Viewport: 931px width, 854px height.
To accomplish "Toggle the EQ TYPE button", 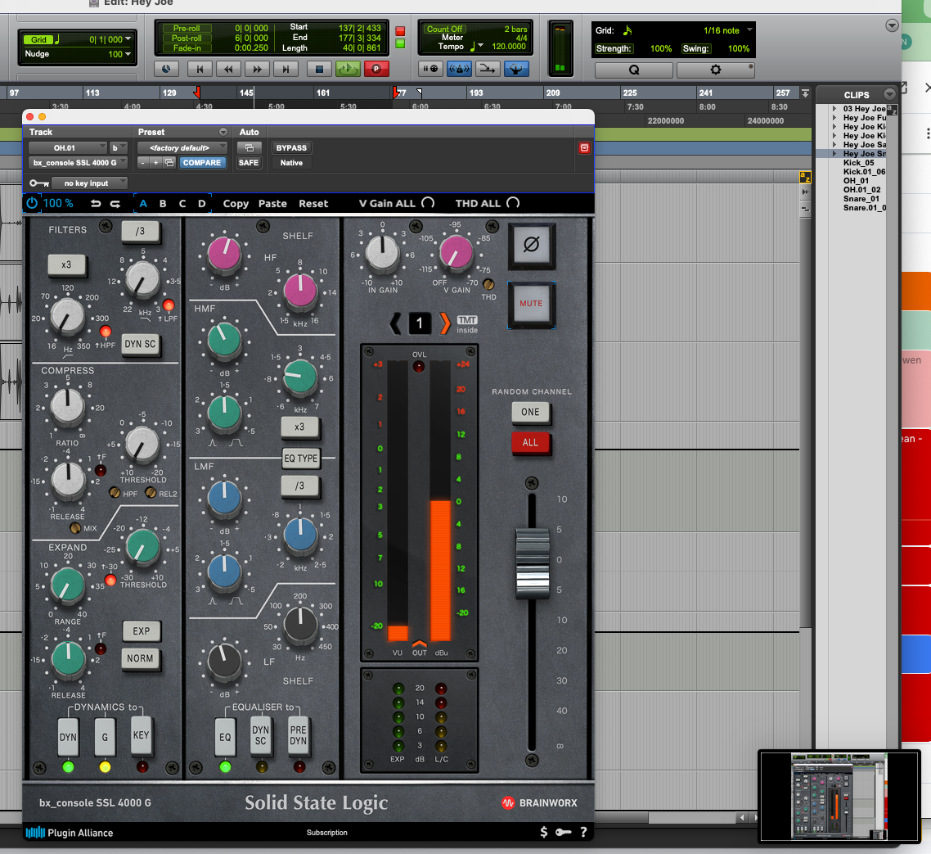I will tap(300, 459).
